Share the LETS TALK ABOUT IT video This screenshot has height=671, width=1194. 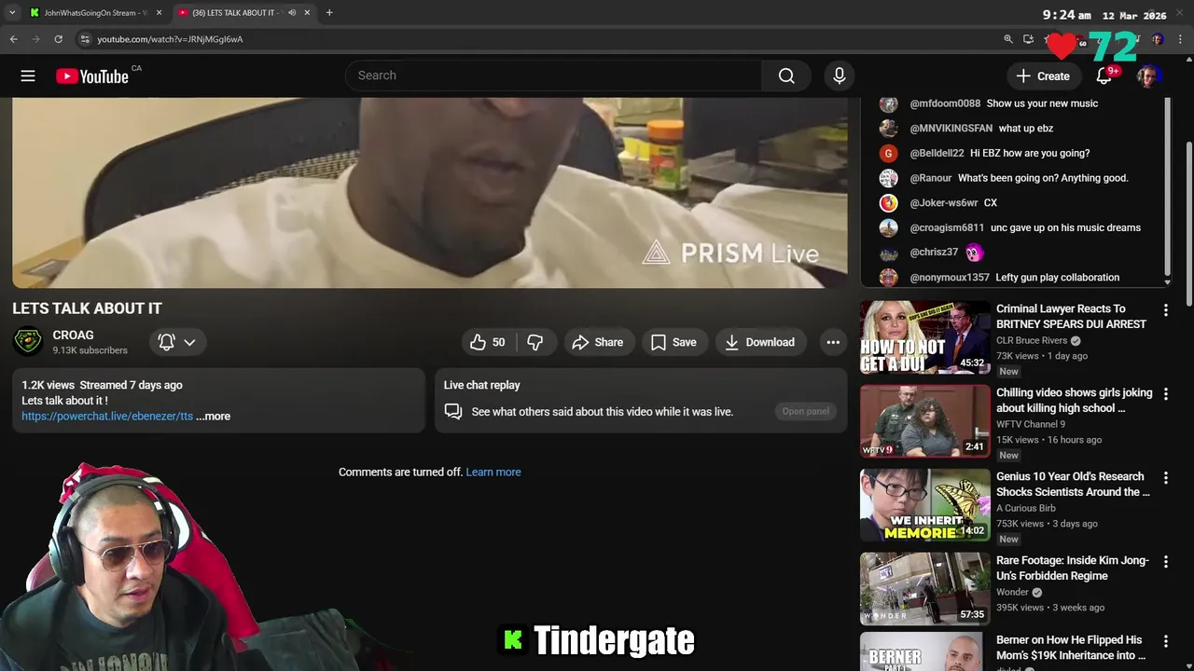coord(597,342)
